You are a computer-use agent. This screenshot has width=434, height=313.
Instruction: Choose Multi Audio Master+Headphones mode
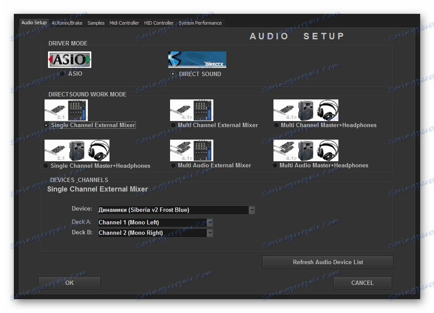point(275,165)
